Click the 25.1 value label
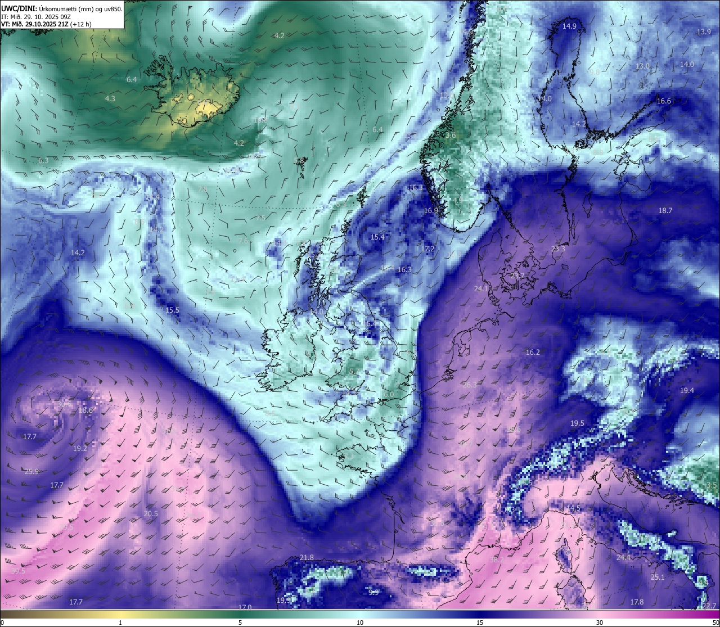720x627 pixels. pos(658,578)
